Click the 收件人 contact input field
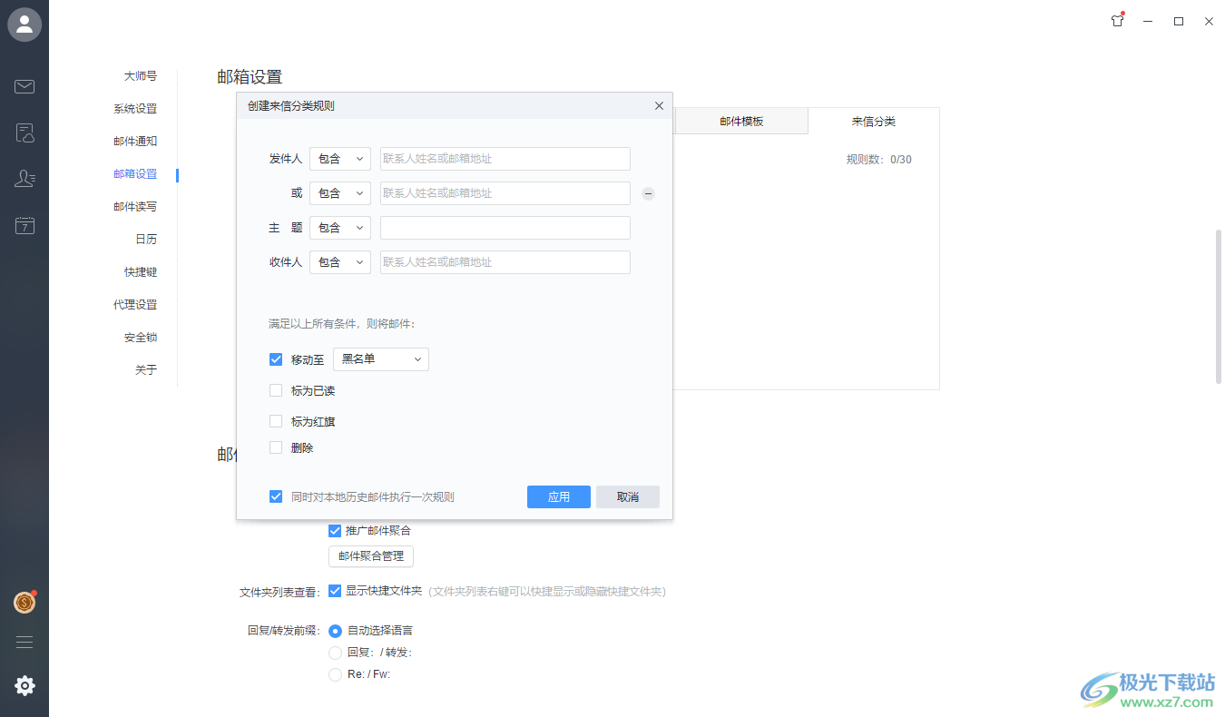This screenshot has height=717, width=1225. [505, 262]
